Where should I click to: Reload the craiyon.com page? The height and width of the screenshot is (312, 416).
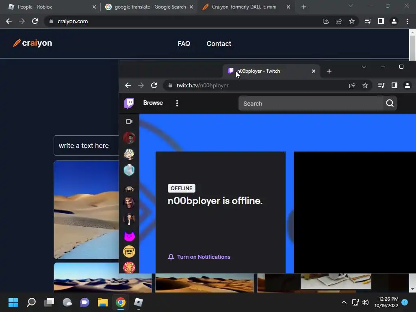coord(35,21)
